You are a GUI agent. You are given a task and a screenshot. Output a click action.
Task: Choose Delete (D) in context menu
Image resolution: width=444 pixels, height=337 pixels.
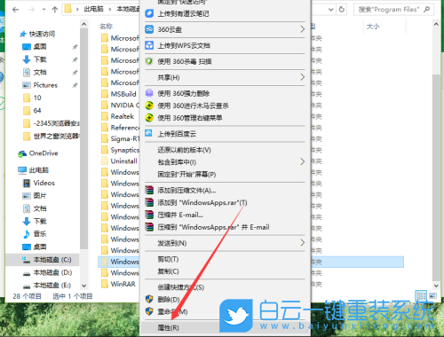(225, 300)
